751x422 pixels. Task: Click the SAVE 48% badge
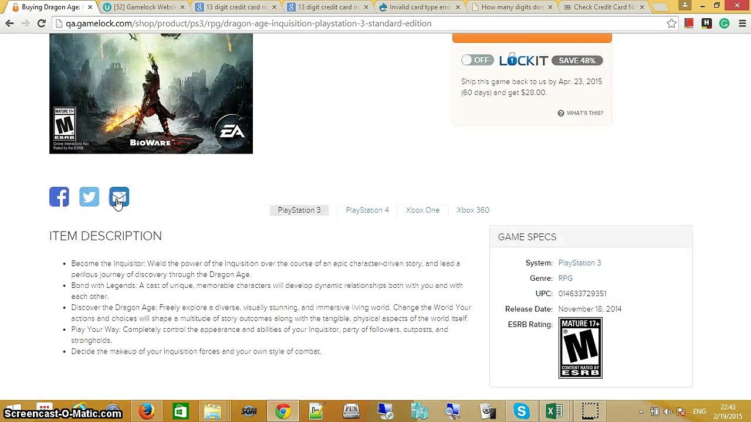(x=577, y=60)
